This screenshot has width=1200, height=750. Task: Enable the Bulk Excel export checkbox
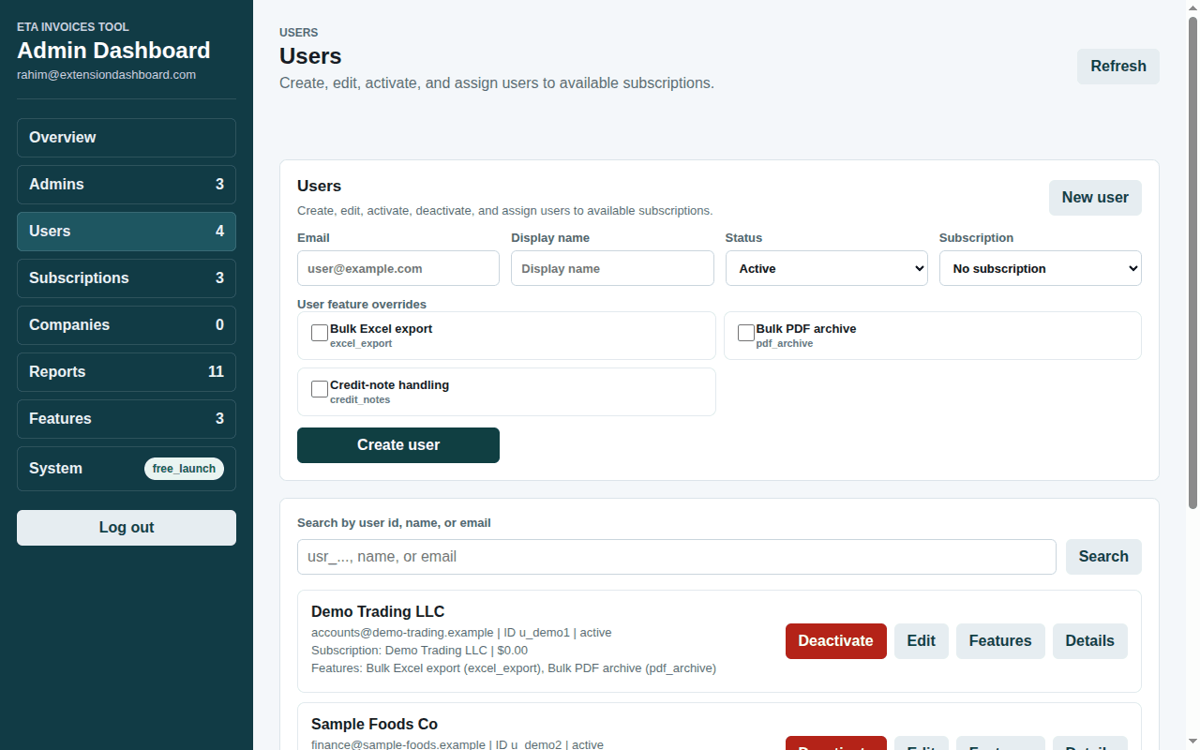tap(320, 333)
